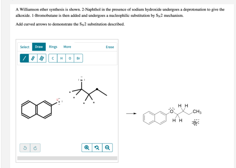The image size is (236, 168).
Task: Click the oxygen atom on naphthoxide
Action: [x=59, y=102]
